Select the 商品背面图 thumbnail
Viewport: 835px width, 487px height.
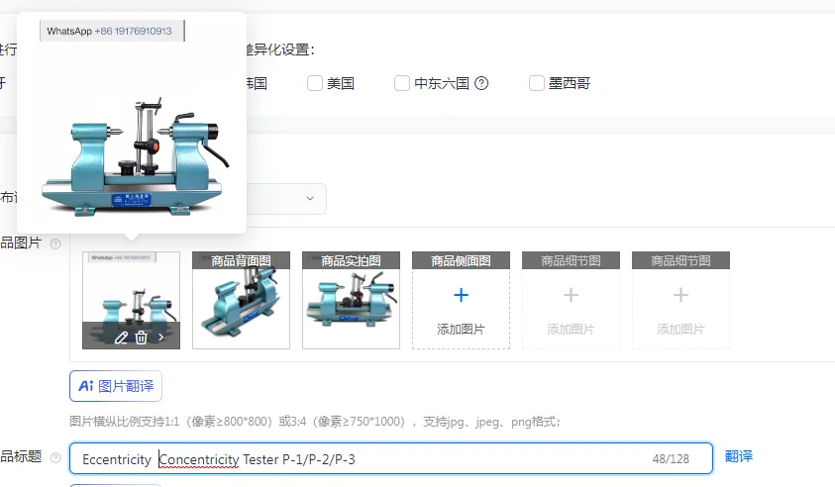coord(242,300)
